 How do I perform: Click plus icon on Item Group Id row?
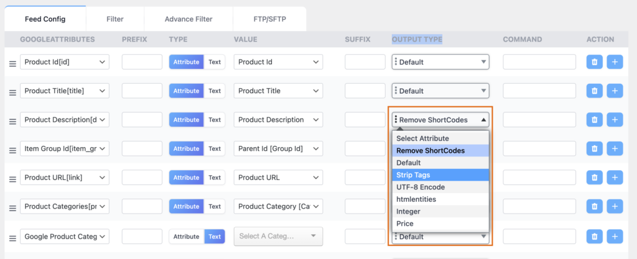[x=615, y=148]
